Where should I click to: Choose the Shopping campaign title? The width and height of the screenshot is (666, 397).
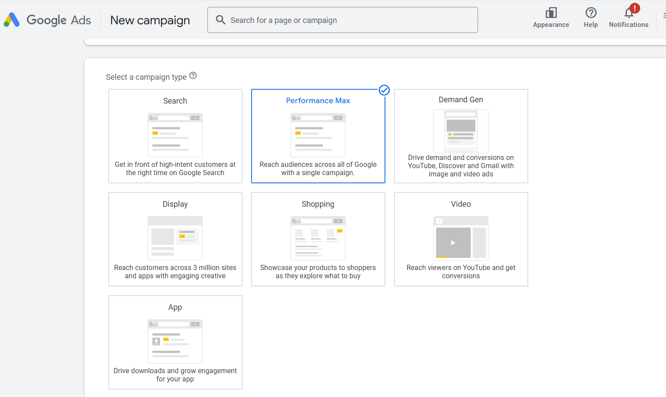[318, 204]
